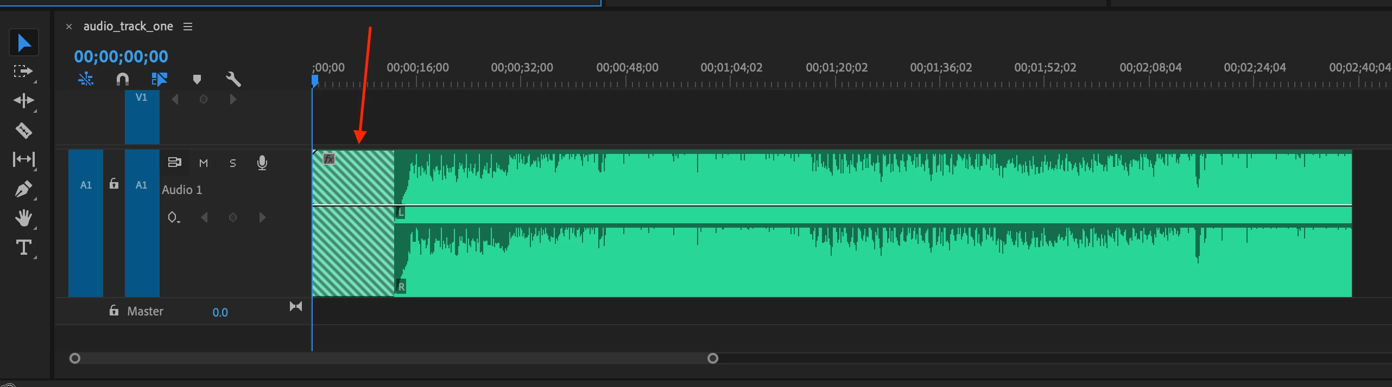1392x387 pixels.
Task: Mute the Audio 1 track
Action: click(x=204, y=163)
